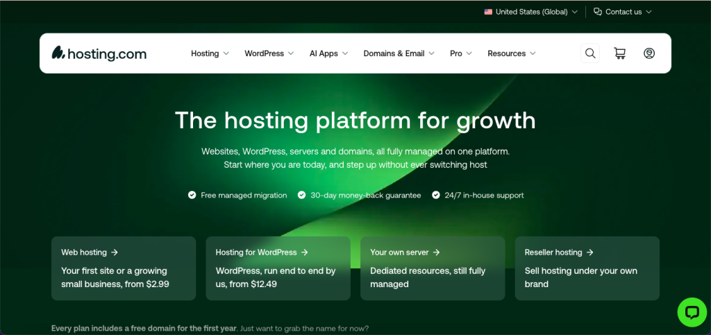711x335 pixels.
Task: Open the shopping cart icon
Action: pos(619,53)
